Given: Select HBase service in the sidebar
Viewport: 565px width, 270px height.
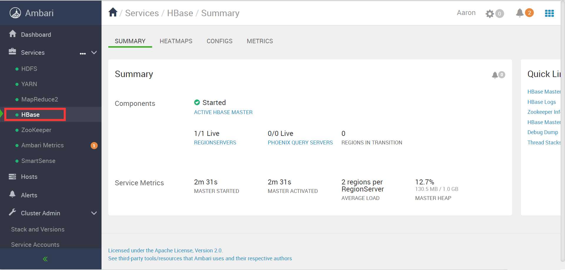Looking at the screenshot, I should tap(30, 115).
